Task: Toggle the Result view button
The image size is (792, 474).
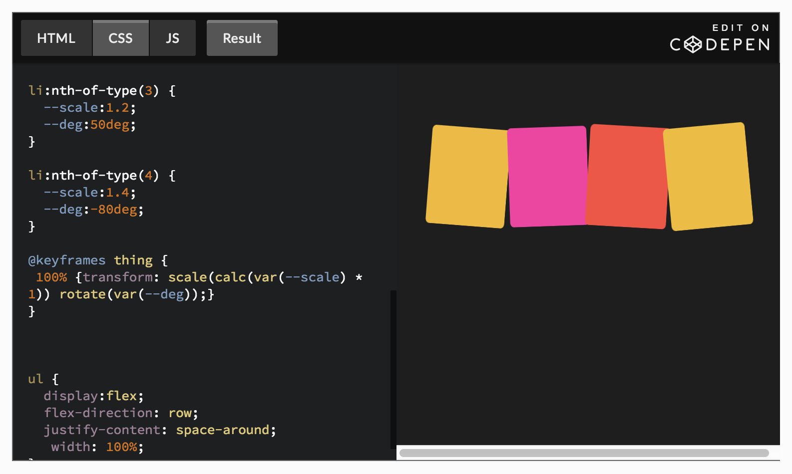Action: 242,38
